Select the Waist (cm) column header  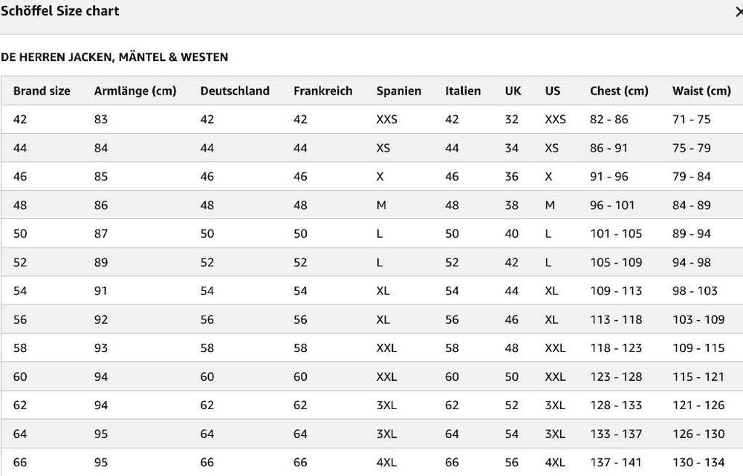pos(701,91)
